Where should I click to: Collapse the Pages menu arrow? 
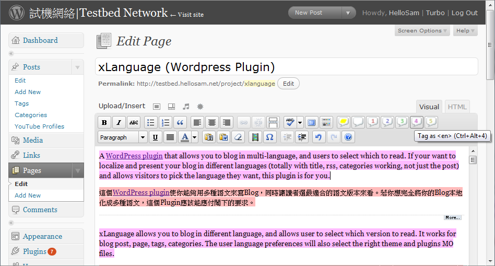[78, 170]
